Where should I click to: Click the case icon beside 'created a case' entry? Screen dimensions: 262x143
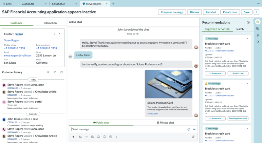coord(4,119)
